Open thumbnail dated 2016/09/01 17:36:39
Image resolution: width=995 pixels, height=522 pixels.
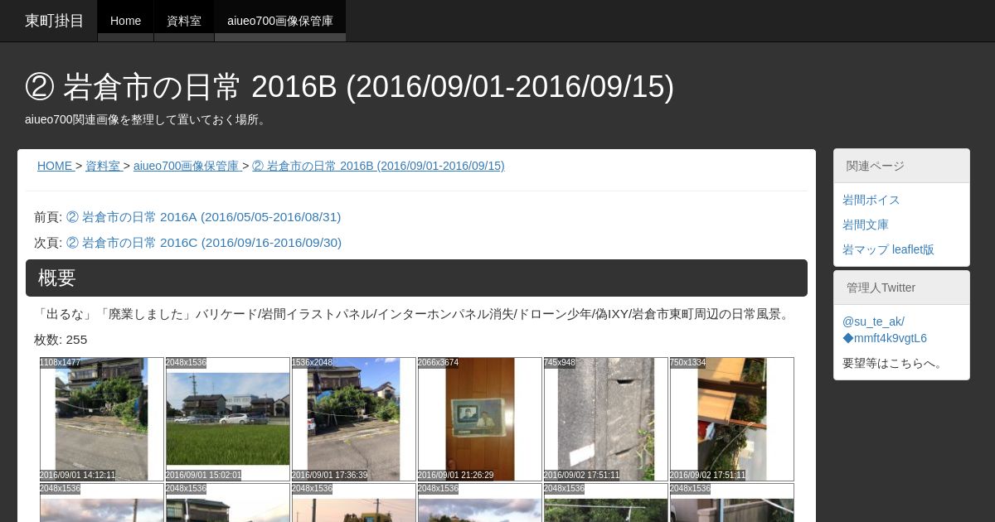click(354, 419)
